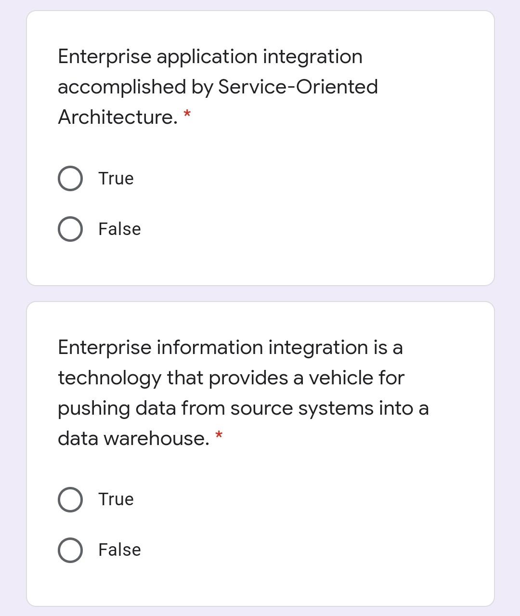Image resolution: width=520 pixels, height=616 pixels.
Task: Click the False label in the first question
Action: tap(118, 229)
